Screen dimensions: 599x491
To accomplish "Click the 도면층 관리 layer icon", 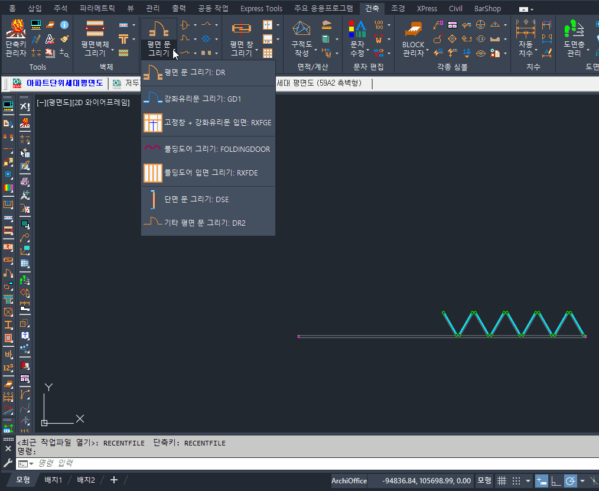I will (574, 38).
